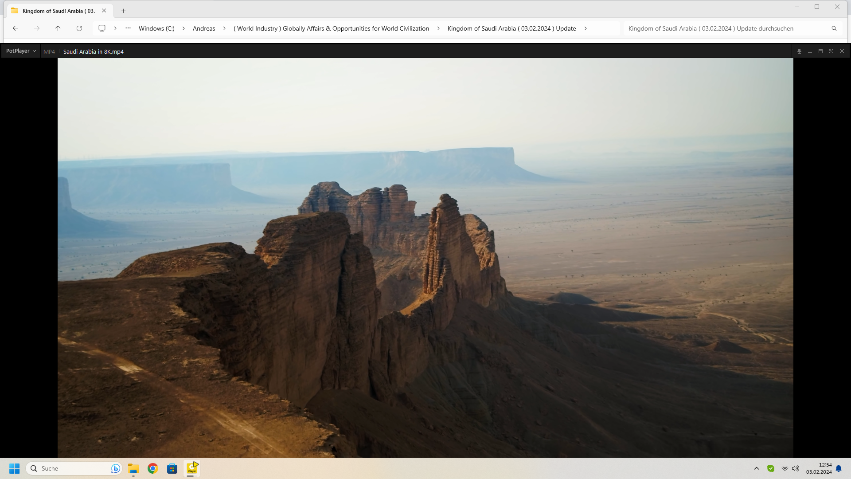851x479 pixels.
Task: Minimize the File Explorer window
Action: point(796,7)
